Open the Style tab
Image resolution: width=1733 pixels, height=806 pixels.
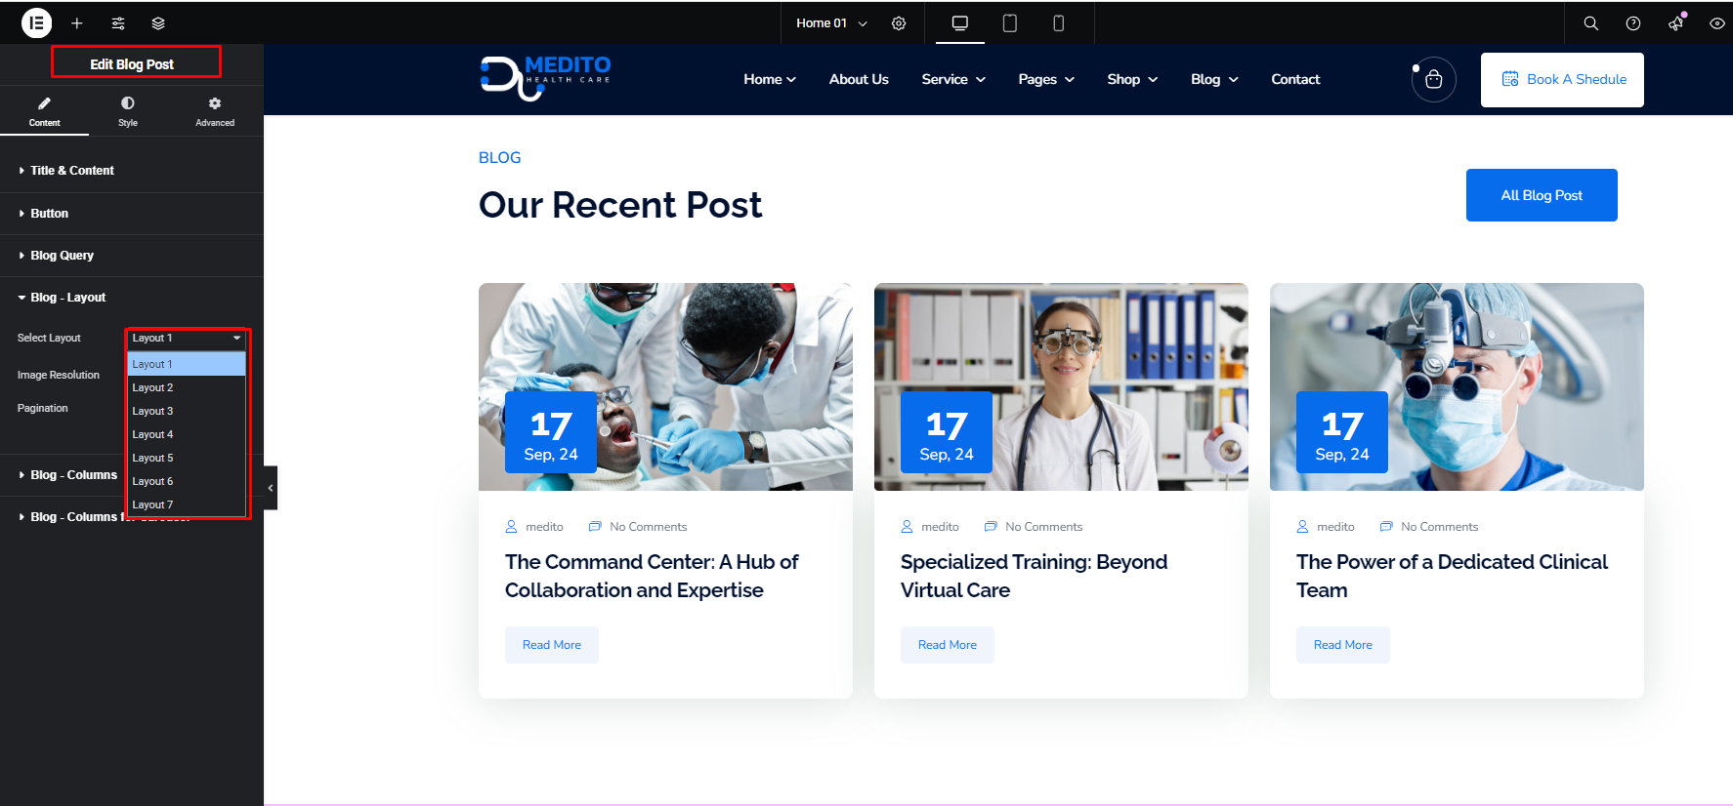click(128, 111)
